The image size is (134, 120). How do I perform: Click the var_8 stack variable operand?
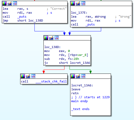click(x=82, y=55)
